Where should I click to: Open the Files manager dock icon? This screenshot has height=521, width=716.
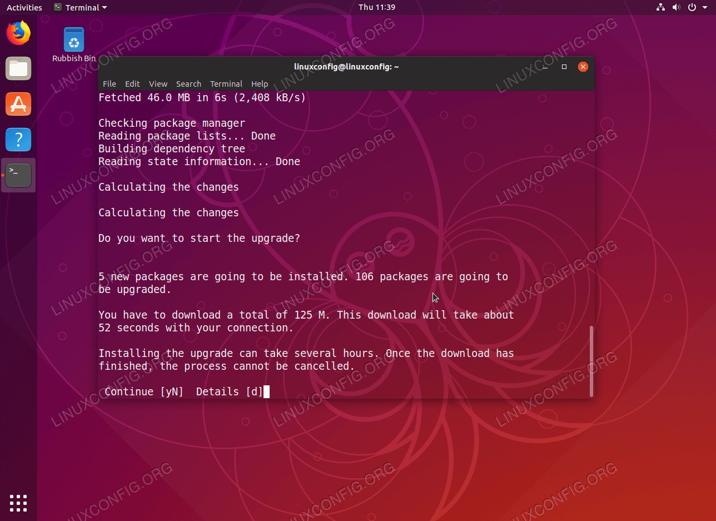click(18, 68)
